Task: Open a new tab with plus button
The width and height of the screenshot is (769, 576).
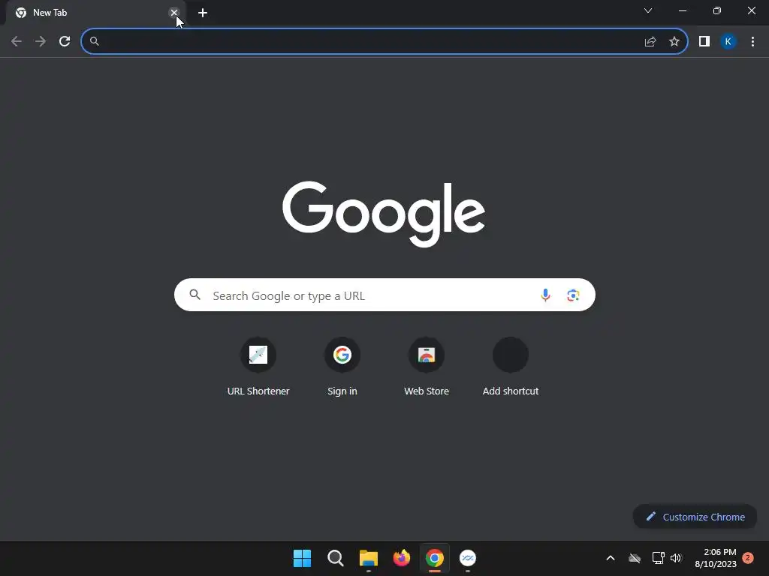Action: (x=203, y=13)
